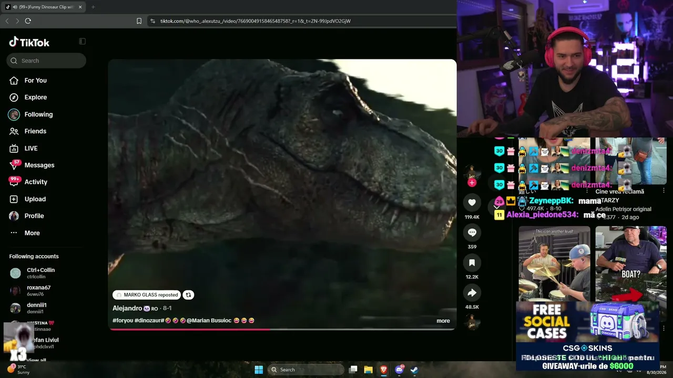This screenshot has width=673, height=378.
Task: Open the Friends section
Action: click(35, 131)
